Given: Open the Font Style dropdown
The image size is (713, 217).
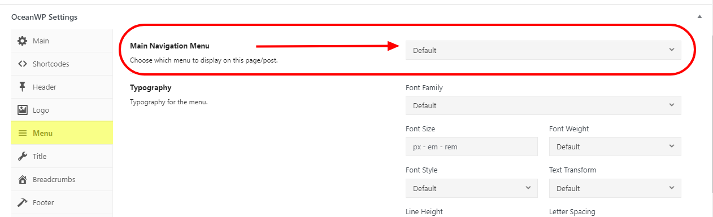Looking at the screenshot, I should [471, 188].
